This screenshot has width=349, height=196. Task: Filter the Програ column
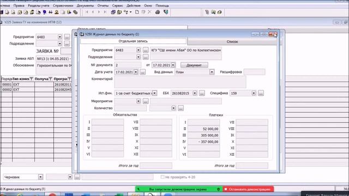(69, 78)
